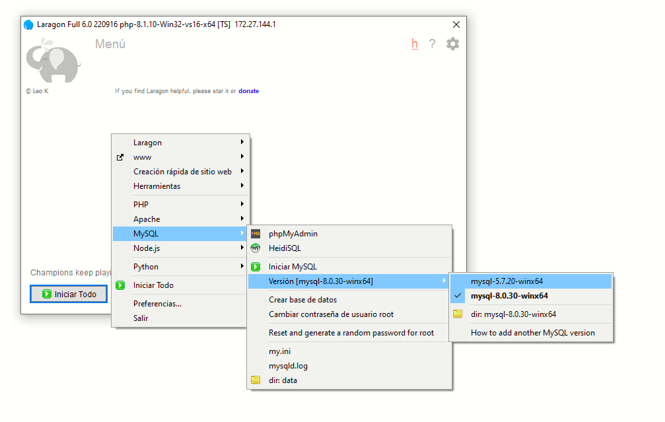Select the checked mysql-8.0.30-winx64 version
This screenshot has height=422, width=665.
click(508, 296)
